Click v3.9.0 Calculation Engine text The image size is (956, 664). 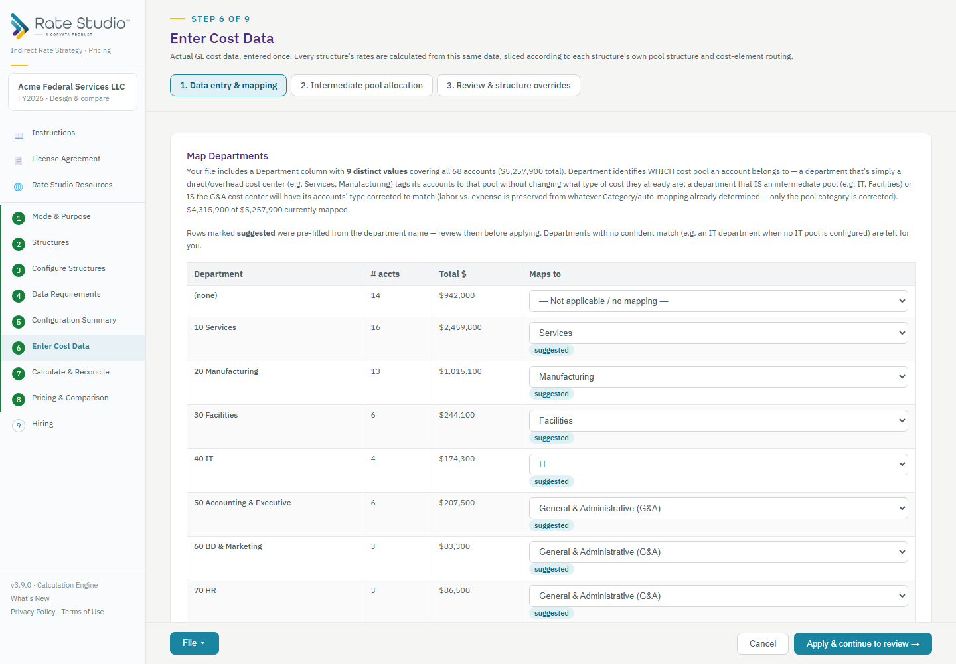[x=54, y=586]
